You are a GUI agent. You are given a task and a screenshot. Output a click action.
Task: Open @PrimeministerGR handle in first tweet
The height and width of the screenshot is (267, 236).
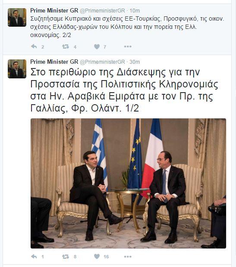102,11
